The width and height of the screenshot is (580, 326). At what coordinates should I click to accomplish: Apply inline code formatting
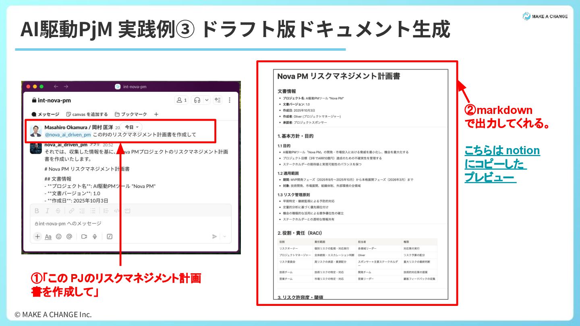coord(117,210)
